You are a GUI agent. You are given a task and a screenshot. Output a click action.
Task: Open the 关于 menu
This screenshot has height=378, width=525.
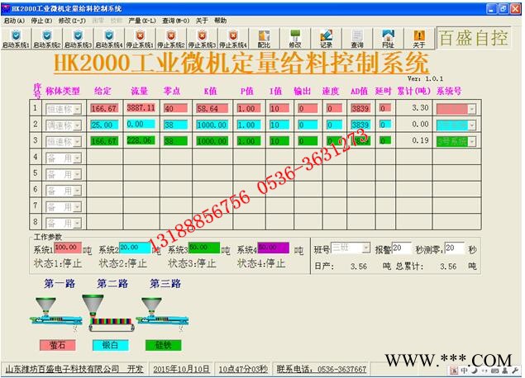pyautogui.click(x=202, y=21)
